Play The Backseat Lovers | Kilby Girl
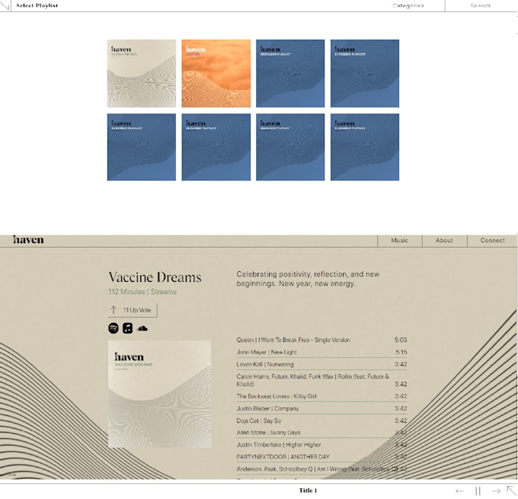Image resolution: width=518 pixels, height=499 pixels. pos(321,396)
